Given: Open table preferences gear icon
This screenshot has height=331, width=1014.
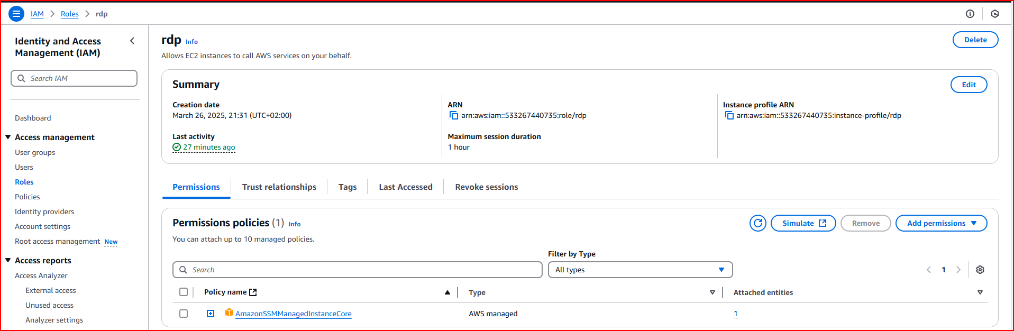Looking at the screenshot, I should 980,270.
